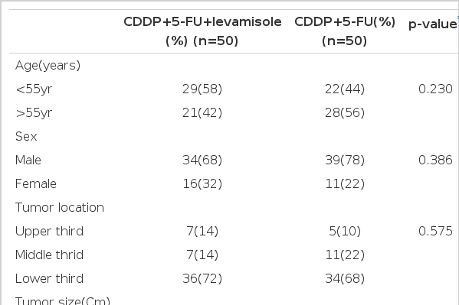459x305 pixels.
Task: Select the Age(years) row heading
Action: (48, 66)
